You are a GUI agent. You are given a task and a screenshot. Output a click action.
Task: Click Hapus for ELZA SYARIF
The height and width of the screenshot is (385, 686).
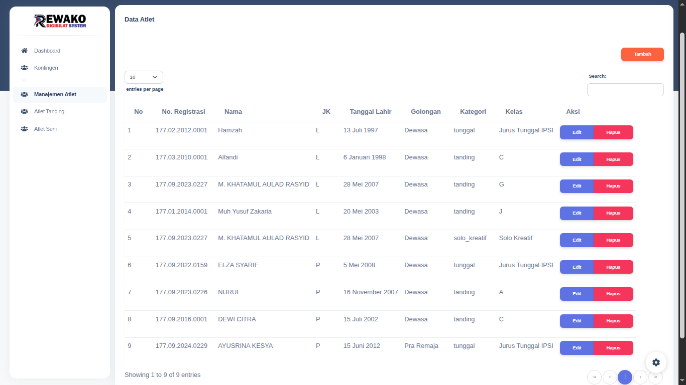tap(613, 267)
